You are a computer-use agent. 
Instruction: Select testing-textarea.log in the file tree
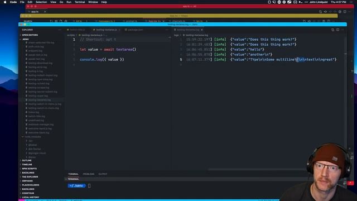(40, 100)
